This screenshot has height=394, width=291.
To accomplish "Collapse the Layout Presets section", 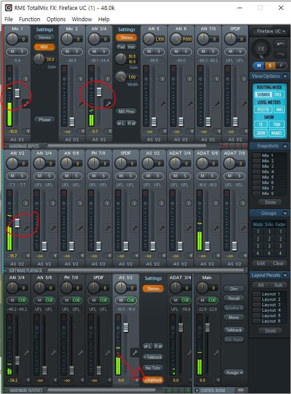I will click(285, 275).
